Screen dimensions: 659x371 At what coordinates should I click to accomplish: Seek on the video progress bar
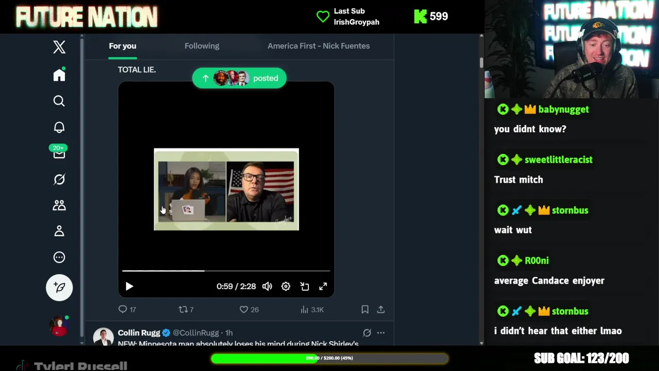point(226,271)
